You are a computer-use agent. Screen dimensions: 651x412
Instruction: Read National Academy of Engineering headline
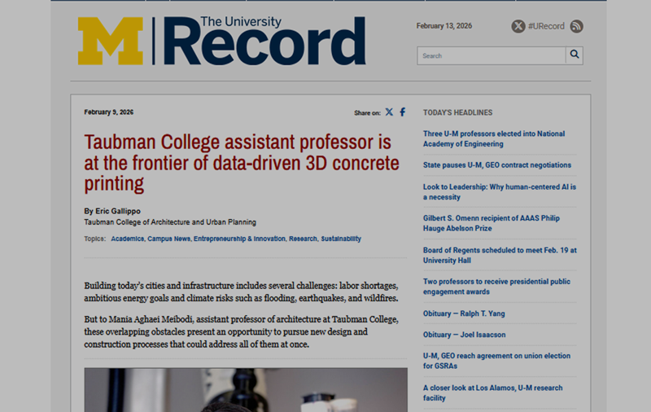tap(493, 138)
